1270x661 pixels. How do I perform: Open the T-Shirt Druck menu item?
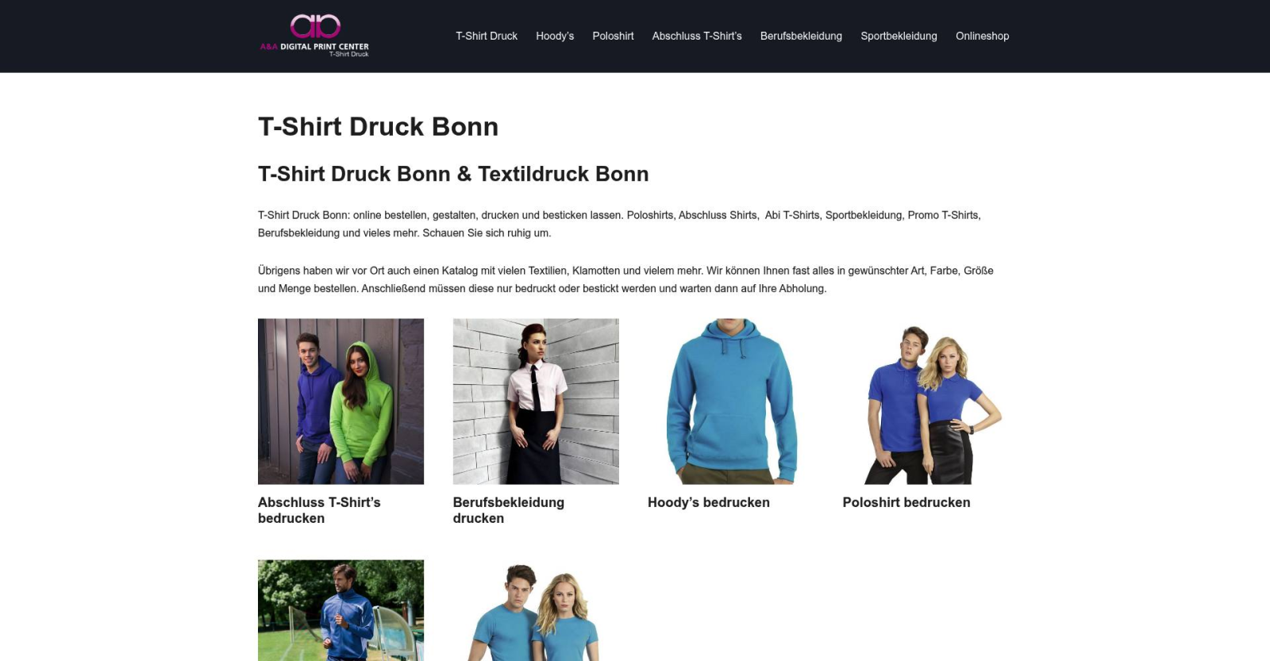[486, 36]
